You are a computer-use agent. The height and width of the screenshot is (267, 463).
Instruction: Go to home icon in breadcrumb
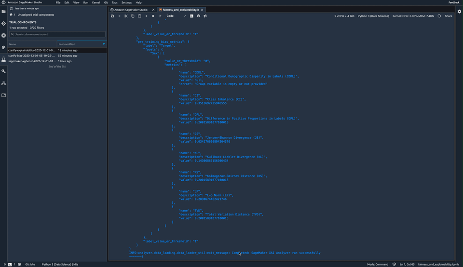[11, 14]
